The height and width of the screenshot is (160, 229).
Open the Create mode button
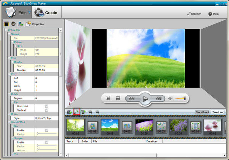[x=46, y=13]
